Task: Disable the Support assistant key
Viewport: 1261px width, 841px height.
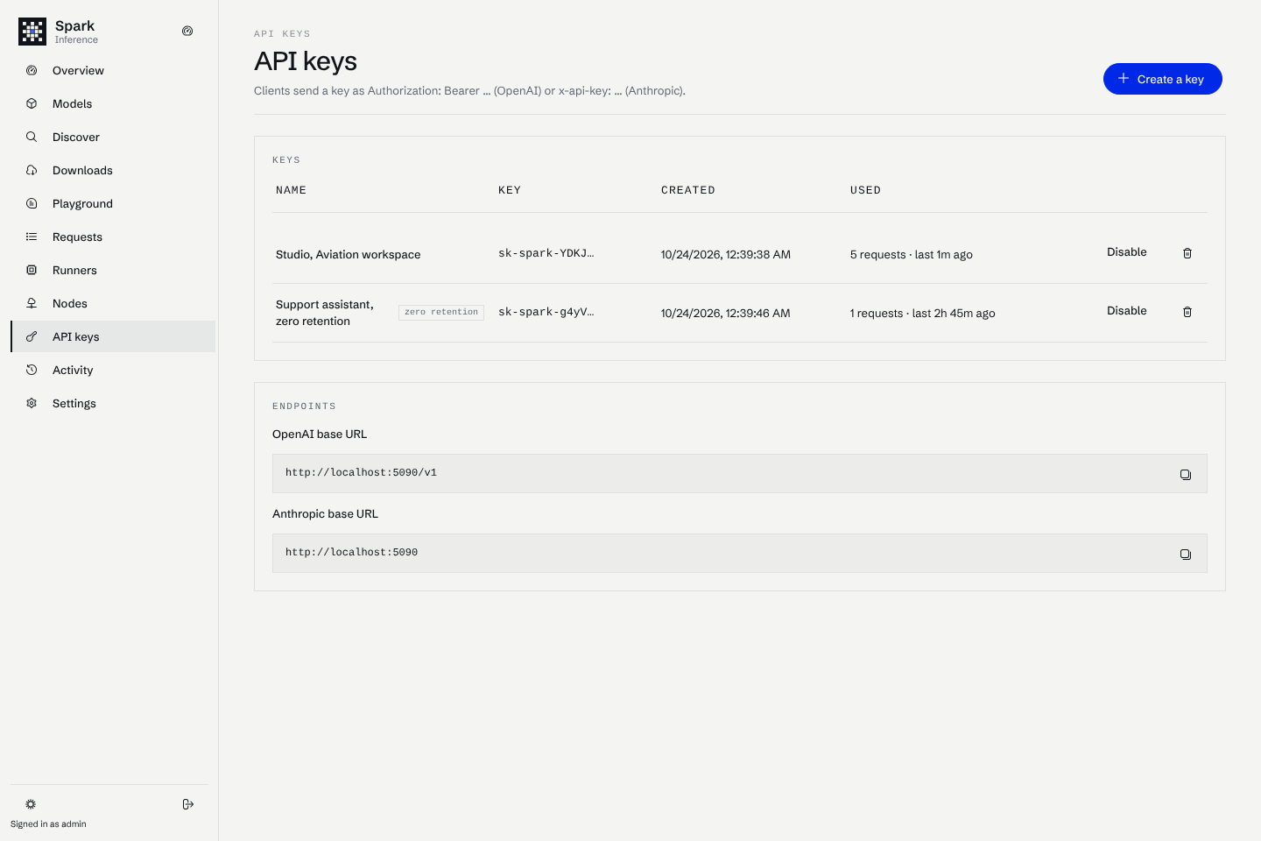Action: point(1126,311)
